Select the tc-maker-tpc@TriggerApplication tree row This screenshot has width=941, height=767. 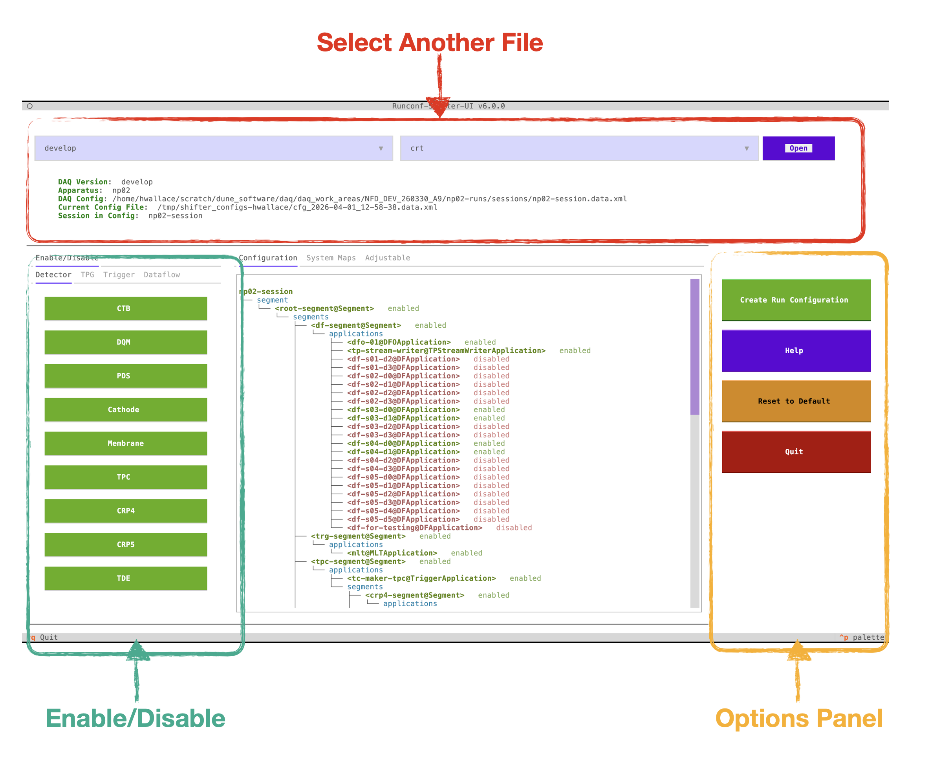pyautogui.click(x=444, y=578)
